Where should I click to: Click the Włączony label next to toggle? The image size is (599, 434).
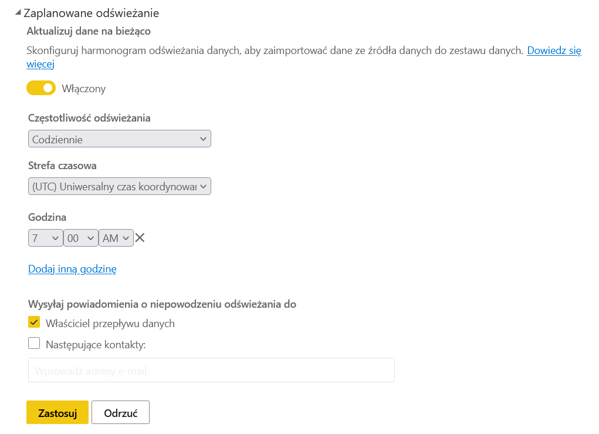84,89
